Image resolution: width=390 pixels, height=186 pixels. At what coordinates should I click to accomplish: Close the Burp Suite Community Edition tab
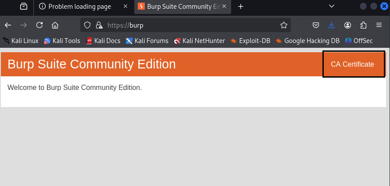[224, 7]
